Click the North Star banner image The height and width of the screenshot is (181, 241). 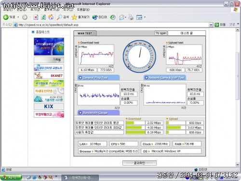coord(49,46)
